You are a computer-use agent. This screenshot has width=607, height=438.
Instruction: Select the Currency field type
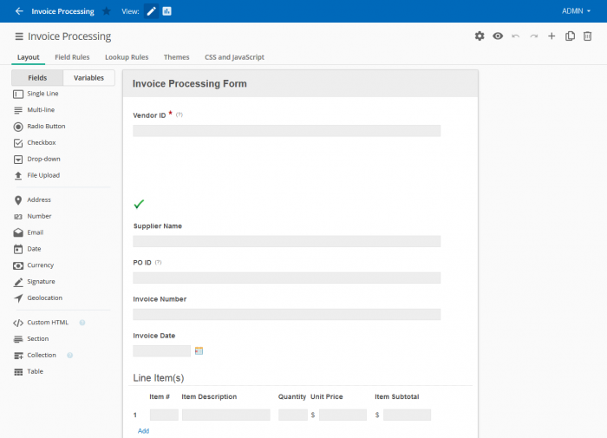point(40,265)
